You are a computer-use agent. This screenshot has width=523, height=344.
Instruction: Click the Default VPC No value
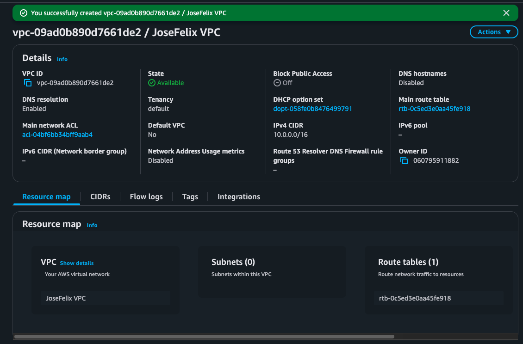(152, 135)
